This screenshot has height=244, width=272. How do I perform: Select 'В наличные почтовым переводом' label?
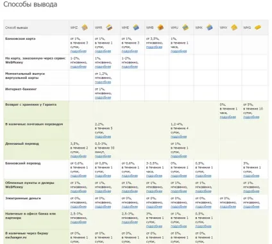pyautogui.click(x=34, y=124)
